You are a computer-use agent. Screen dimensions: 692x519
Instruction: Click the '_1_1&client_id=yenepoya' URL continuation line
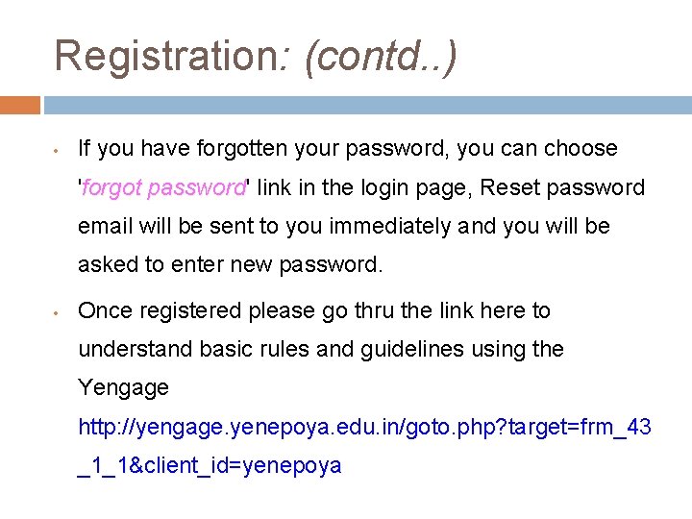tap(210, 466)
